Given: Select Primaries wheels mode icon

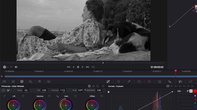Looking at the screenshot, I should [x=89, y=86].
